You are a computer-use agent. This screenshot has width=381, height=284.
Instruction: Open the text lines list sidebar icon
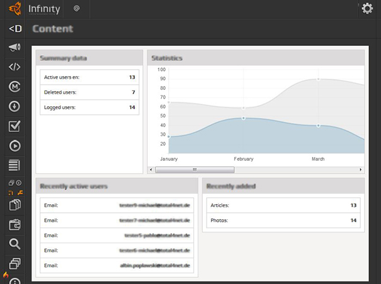point(14,165)
